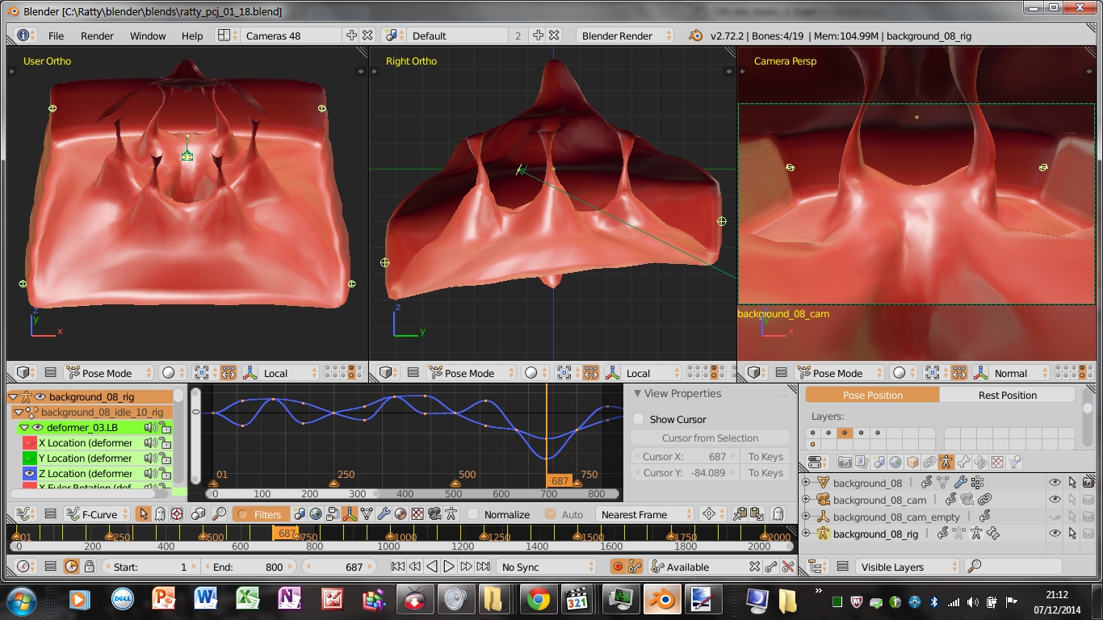Open the Local orientation dropdown in middle viewport

click(x=647, y=373)
